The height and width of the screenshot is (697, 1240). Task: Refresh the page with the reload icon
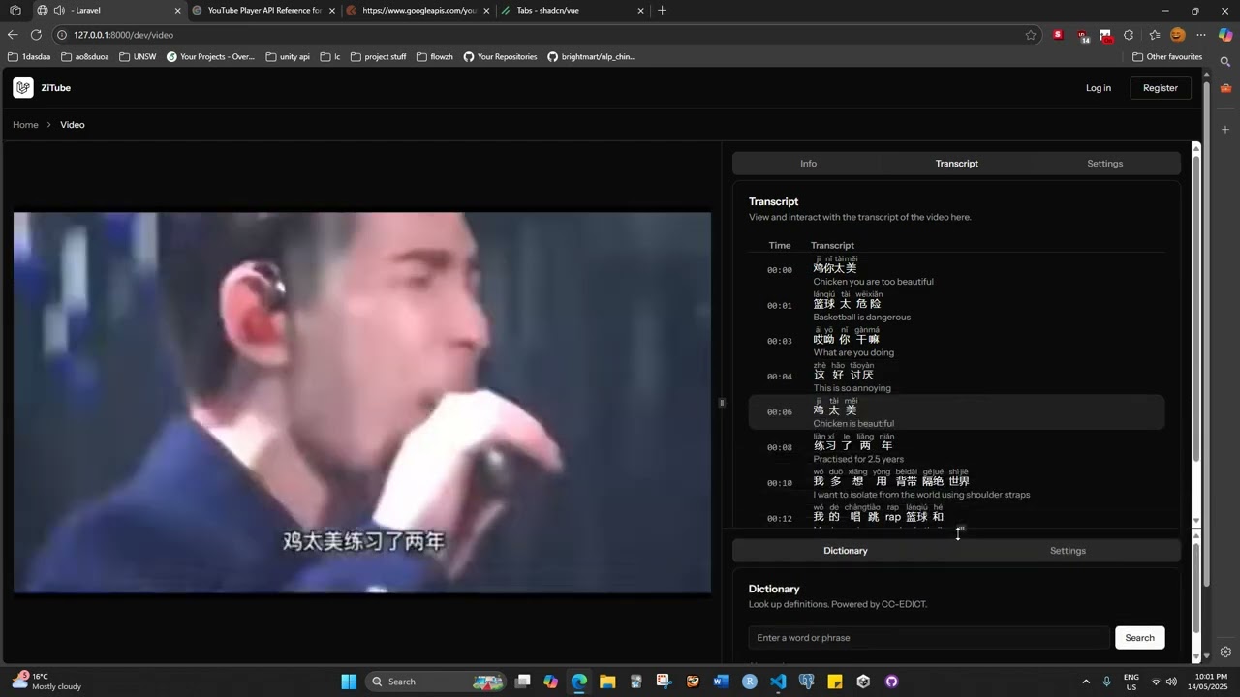coord(36,35)
